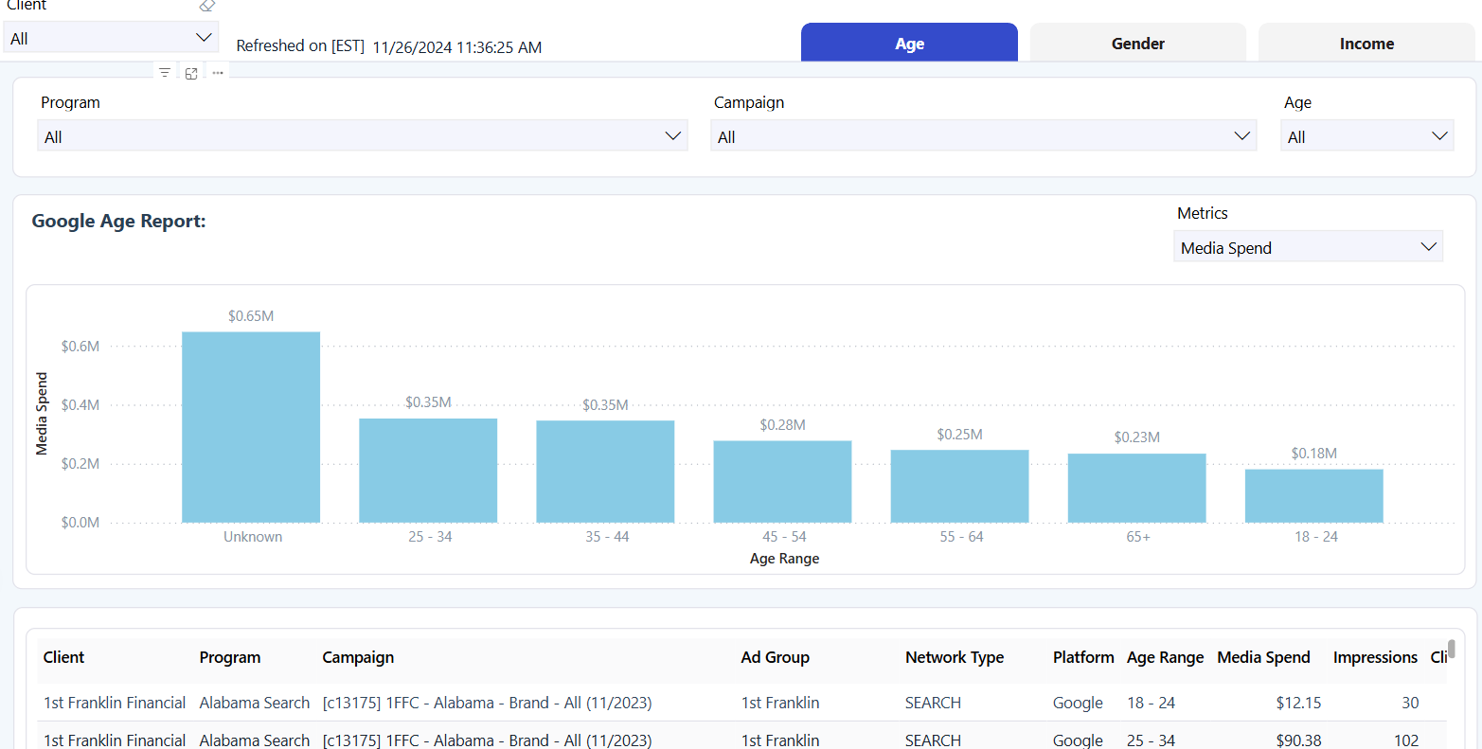This screenshot has width=1482, height=749.
Task: Clear the Client slicer with the eraser icon
Action: [207, 6]
